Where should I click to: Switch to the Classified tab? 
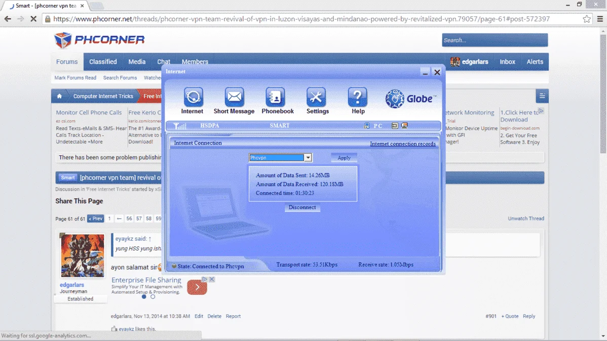103,62
